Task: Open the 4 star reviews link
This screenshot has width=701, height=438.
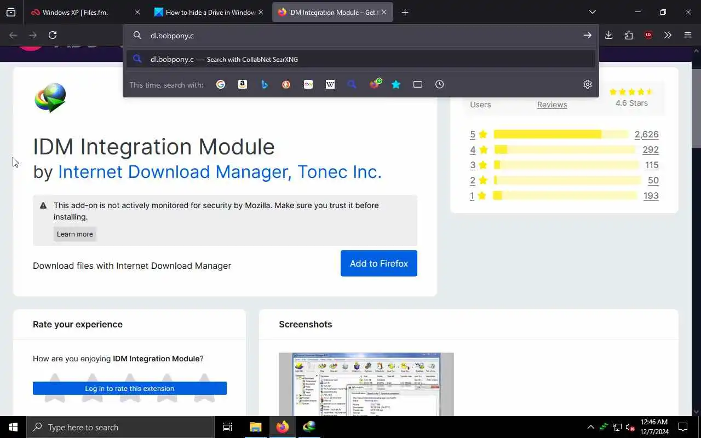Action: [478, 149]
